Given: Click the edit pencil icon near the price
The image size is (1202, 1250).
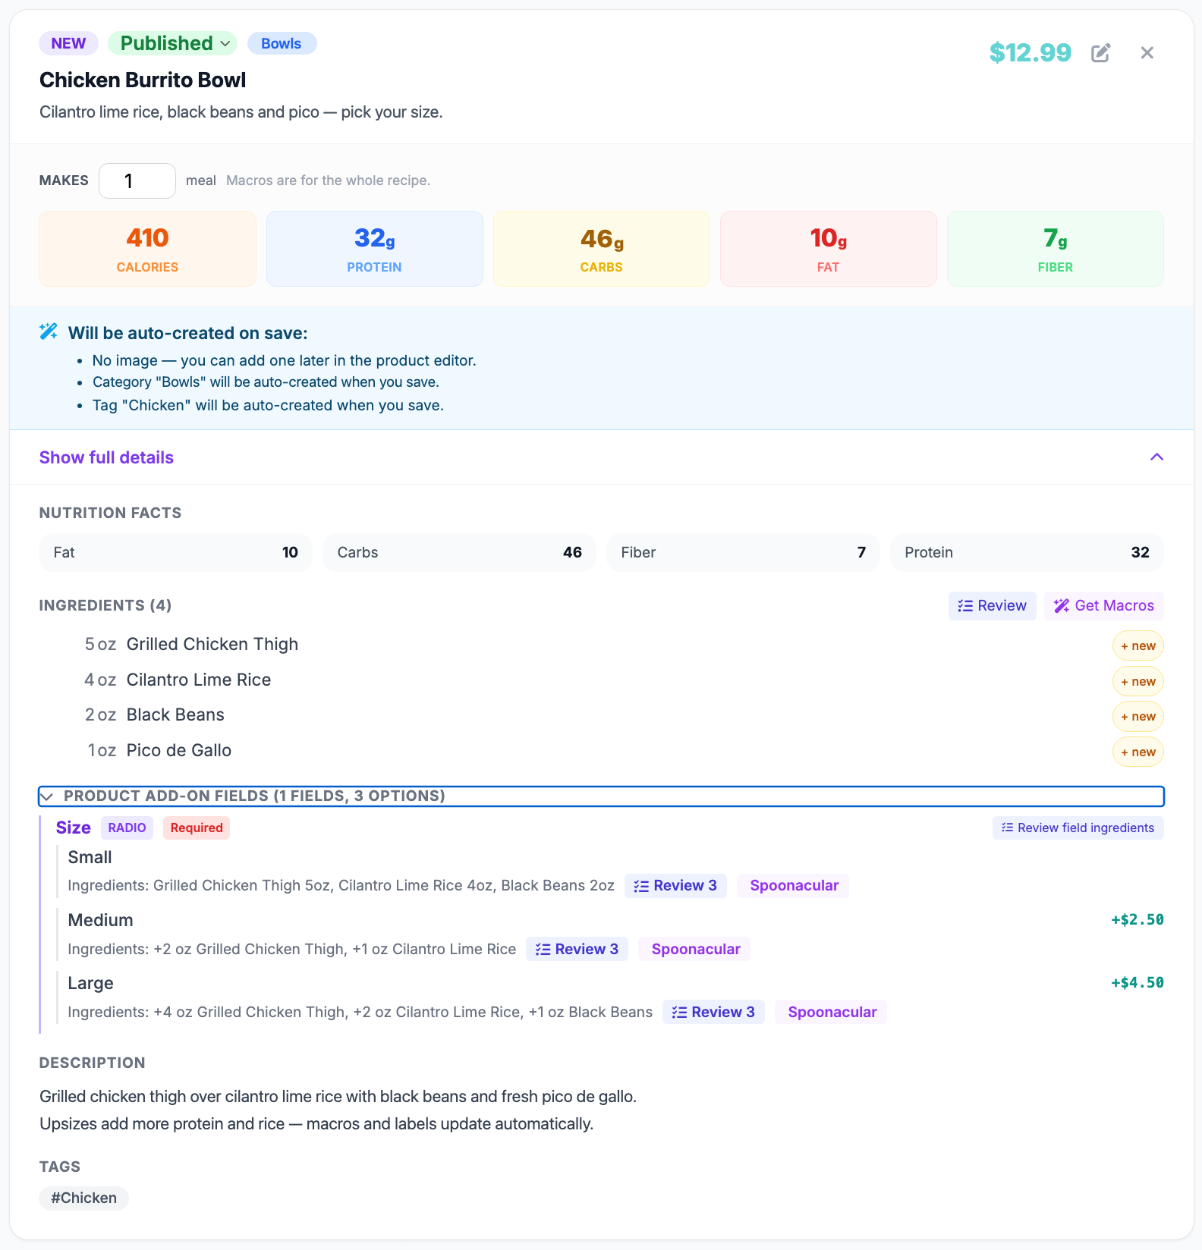Looking at the screenshot, I should click(x=1100, y=53).
